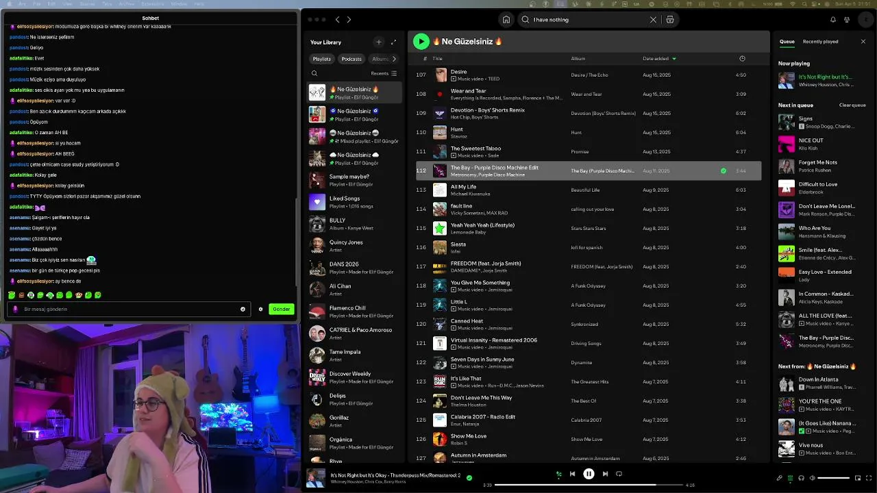The height and width of the screenshot is (493, 877).
Task: Filter the library by Albums
Action: 380,59
